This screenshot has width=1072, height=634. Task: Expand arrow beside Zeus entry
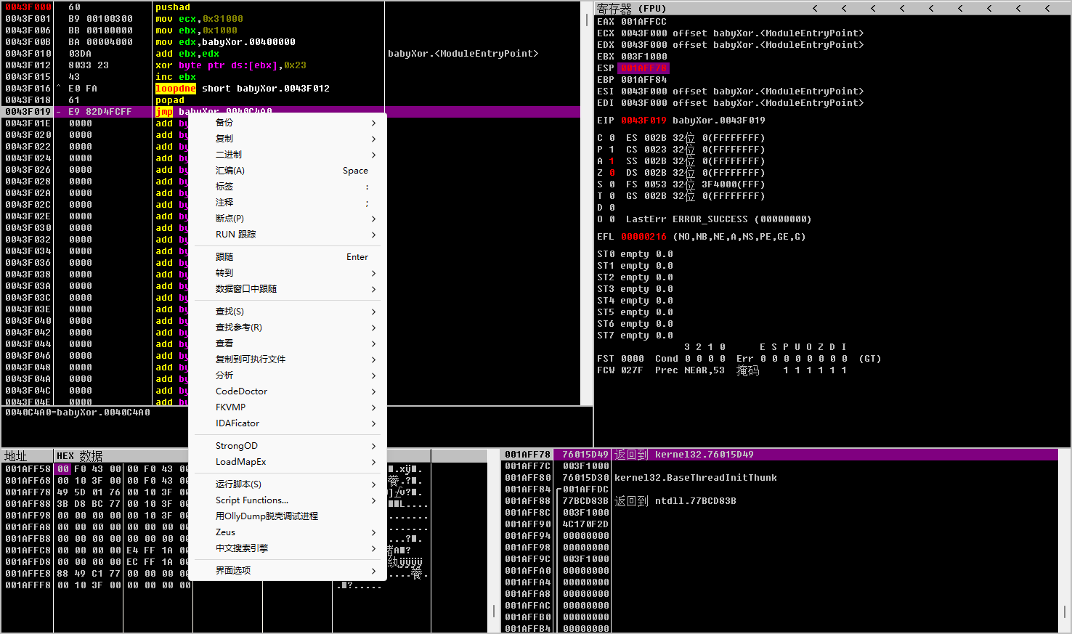coord(374,532)
